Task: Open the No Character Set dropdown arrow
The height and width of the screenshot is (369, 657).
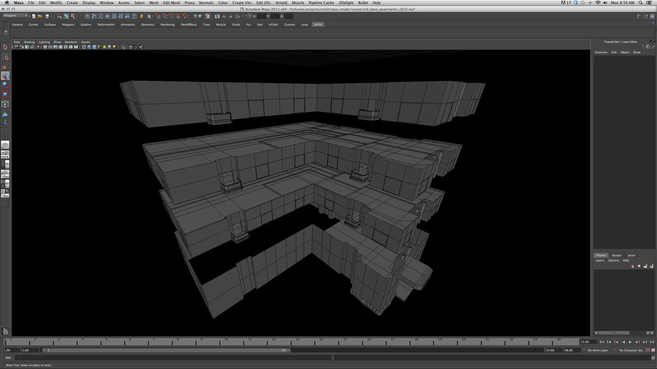Action: tap(615, 350)
